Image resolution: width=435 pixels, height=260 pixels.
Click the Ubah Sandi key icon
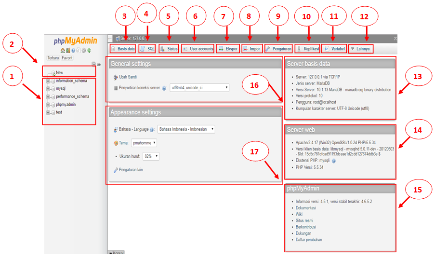point(116,77)
